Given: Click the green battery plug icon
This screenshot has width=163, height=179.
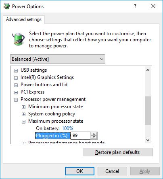Looking at the screenshot, I should (x=18, y=39).
